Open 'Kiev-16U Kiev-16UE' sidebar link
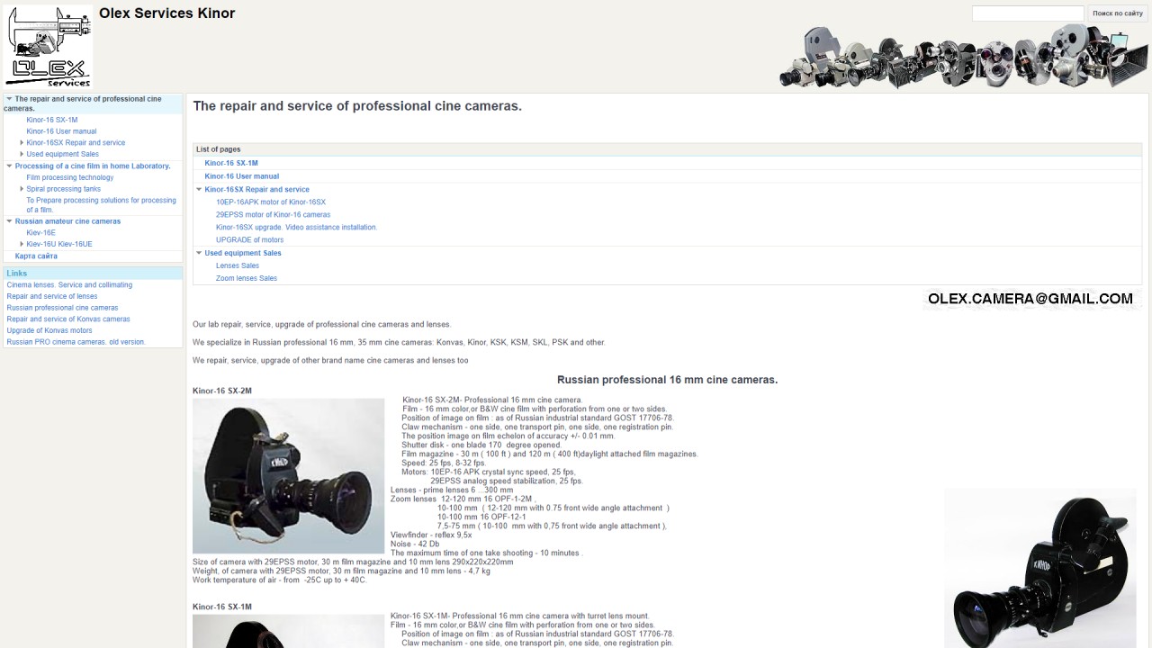The height and width of the screenshot is (648, 1152). 59,245
